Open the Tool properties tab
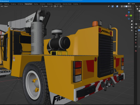140x105 pixels. (136, 28)
